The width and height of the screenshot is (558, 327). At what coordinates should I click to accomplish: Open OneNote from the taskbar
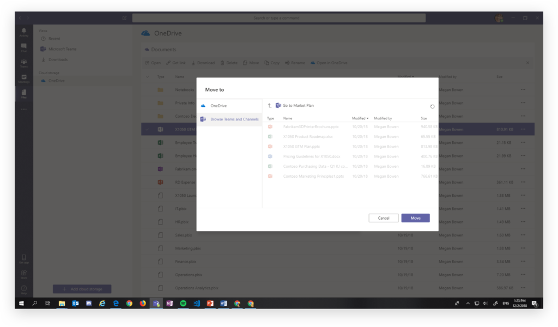[169, 303]
